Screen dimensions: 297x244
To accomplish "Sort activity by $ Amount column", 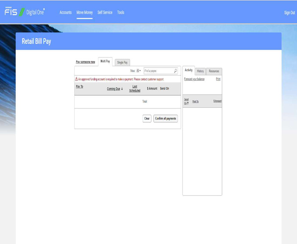I will (x=217, y=101).
